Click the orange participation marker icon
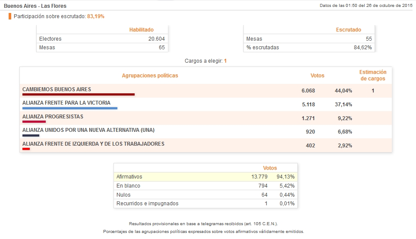416x239 pixels. point(10,16)
